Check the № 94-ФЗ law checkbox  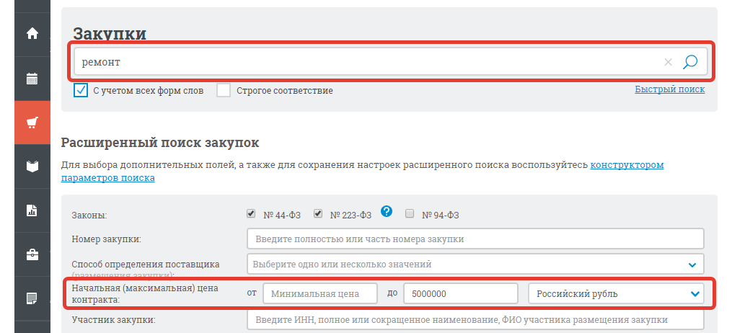pos(410,213)
